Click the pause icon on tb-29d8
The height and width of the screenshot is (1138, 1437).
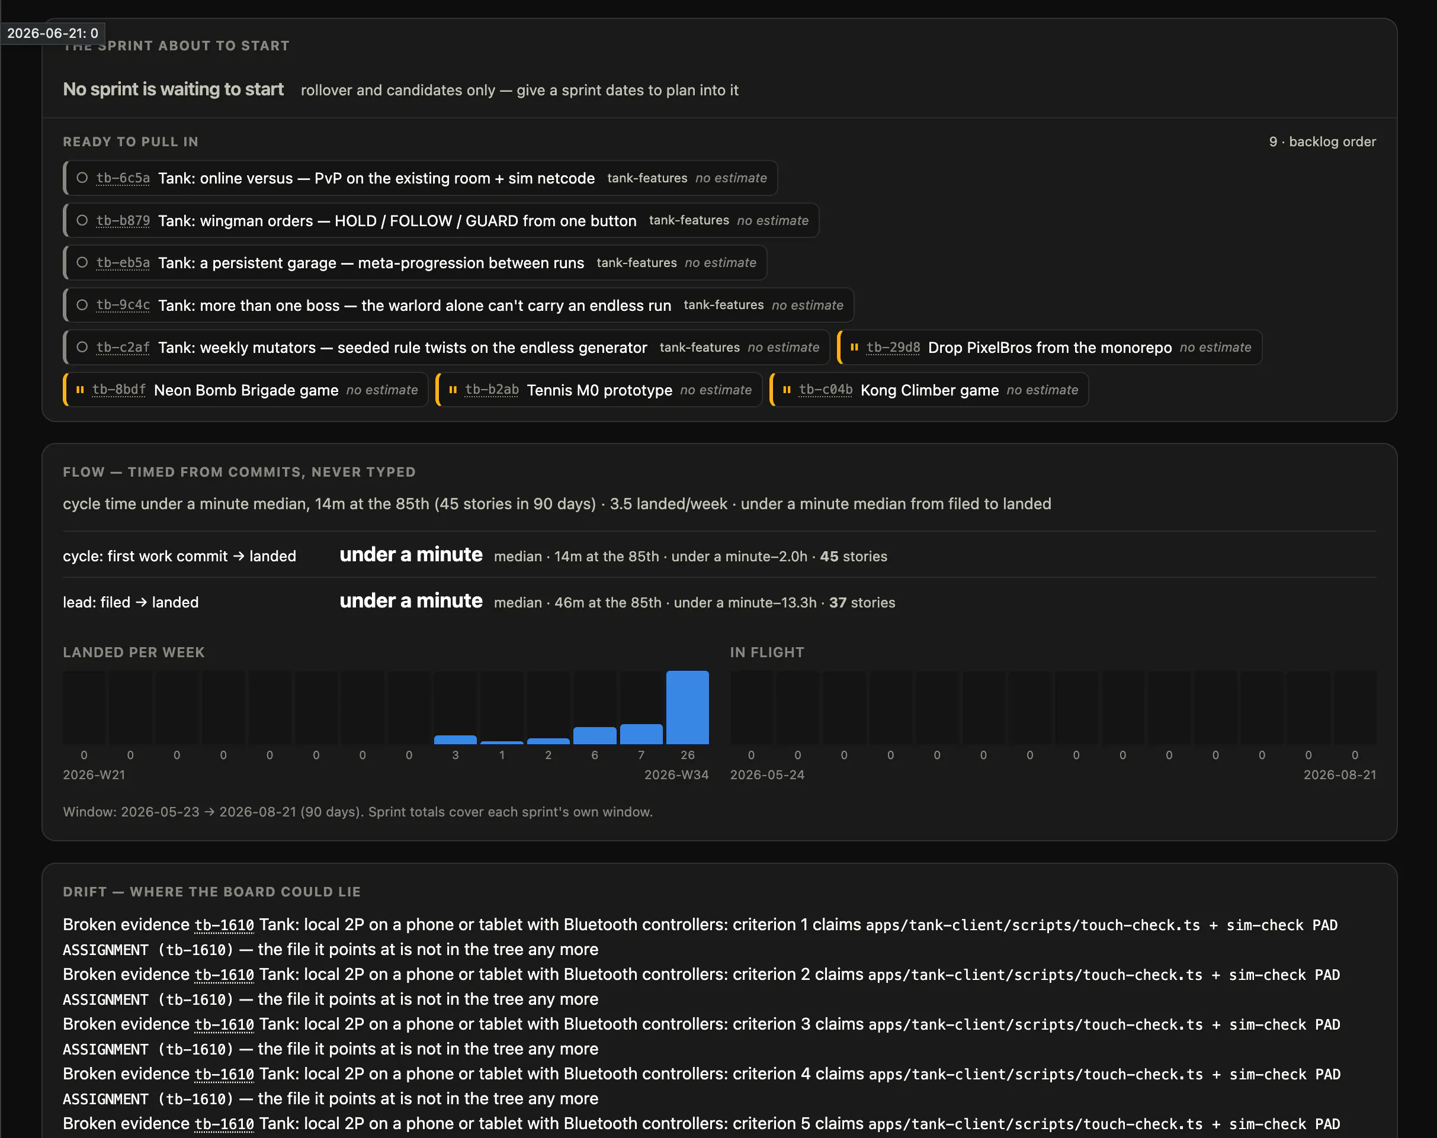pyautogui.click(x=854, y=347)
